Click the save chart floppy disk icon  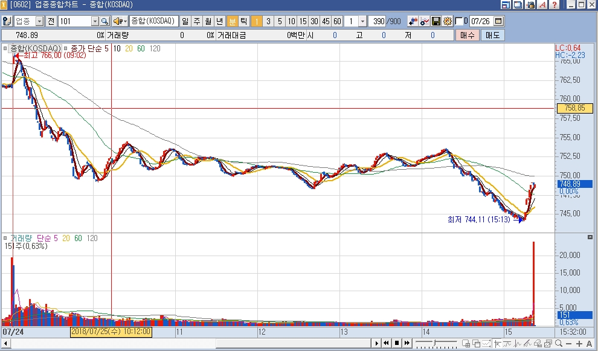436,21
